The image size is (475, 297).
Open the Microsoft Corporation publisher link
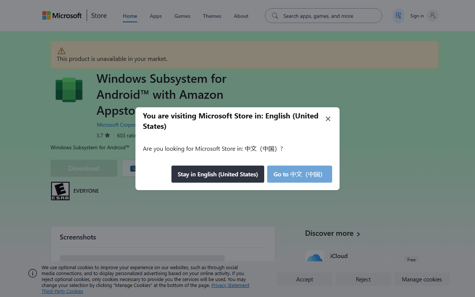point(117,125)
